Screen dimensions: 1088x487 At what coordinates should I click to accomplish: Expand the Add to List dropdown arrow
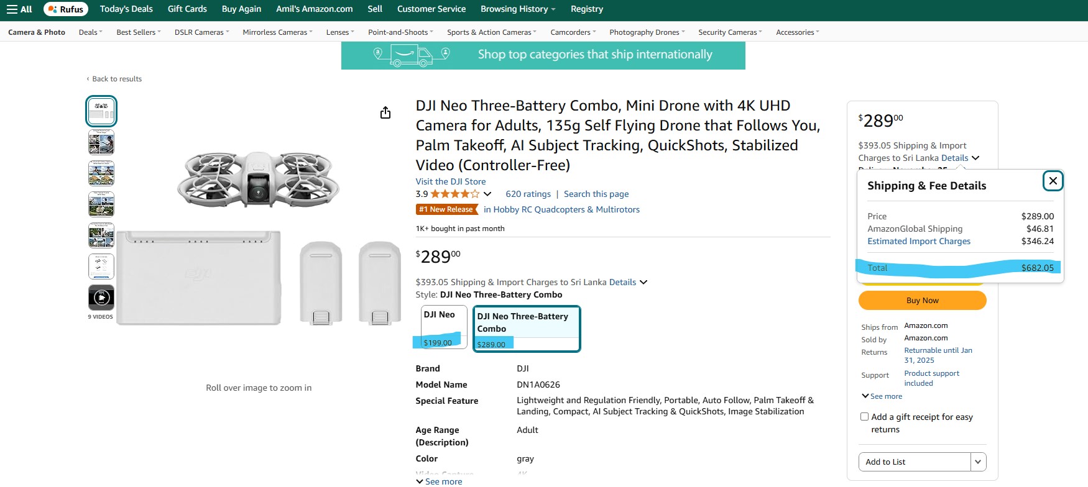coord(978,462)
